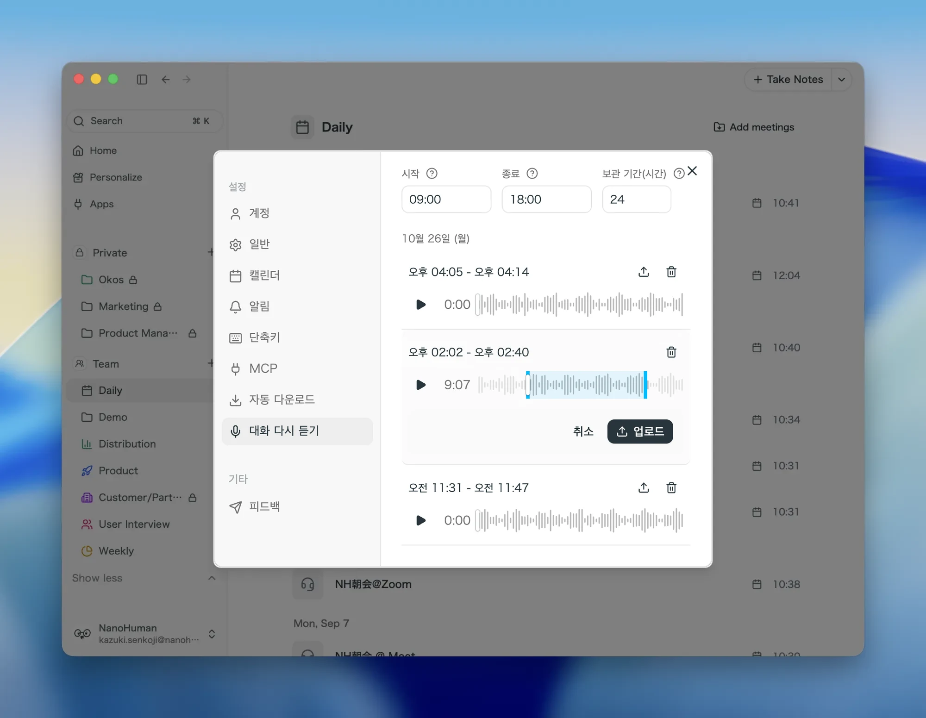Open 알림 settings section

[297, 306]
